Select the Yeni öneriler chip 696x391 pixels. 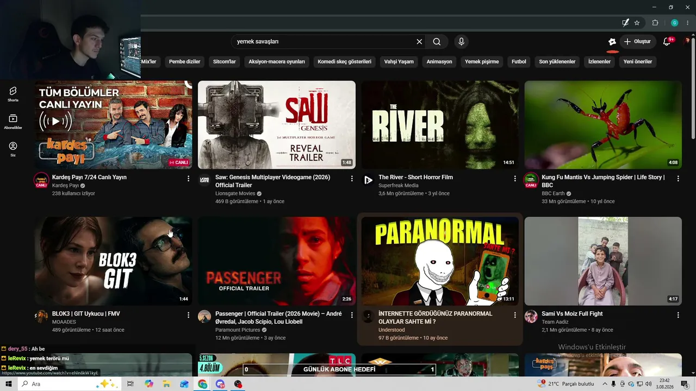tap(638, 62)
